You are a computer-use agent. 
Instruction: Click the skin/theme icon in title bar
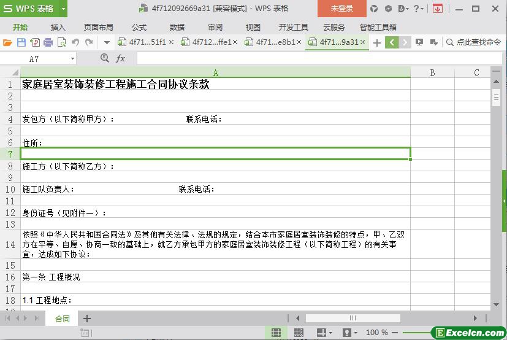pos(374,9)
